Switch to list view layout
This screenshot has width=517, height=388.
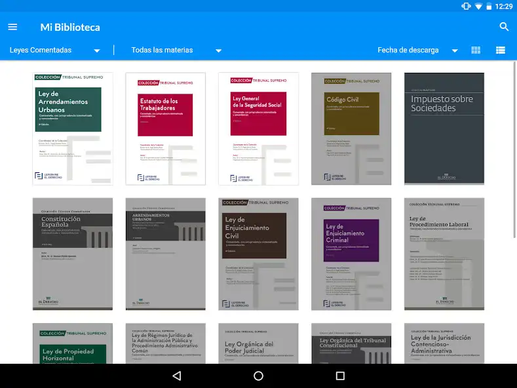click(x=501, y=50)
